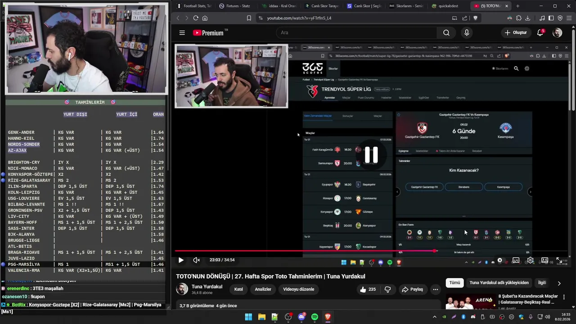Switch to Skorlarım browser tab

pos(406,6)
